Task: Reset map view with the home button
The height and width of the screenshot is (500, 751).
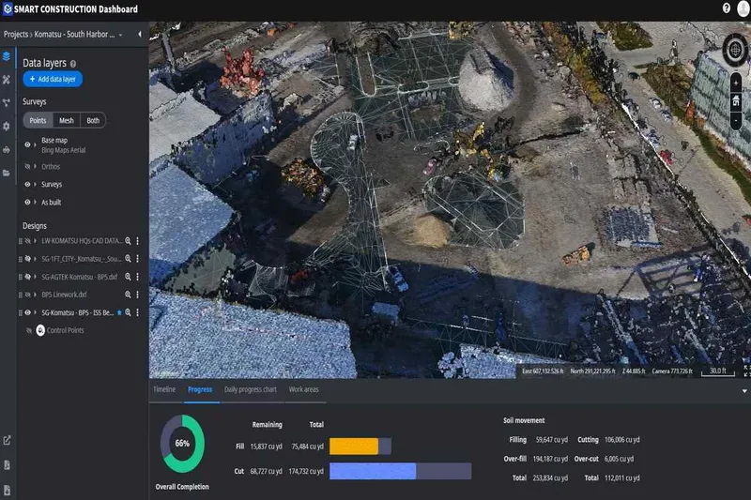Action: tap(736, 101)
